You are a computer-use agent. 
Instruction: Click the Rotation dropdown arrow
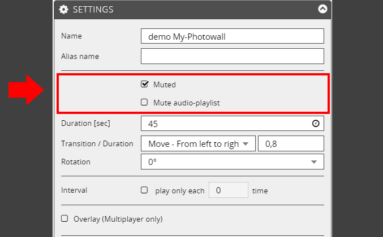click(x=314, y=162)
